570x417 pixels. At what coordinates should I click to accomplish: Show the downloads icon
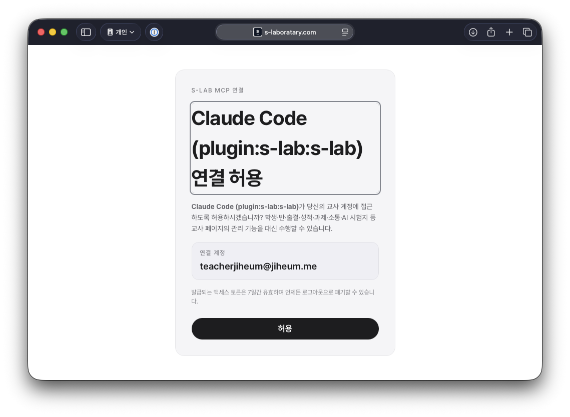click(x=473, y=32)
